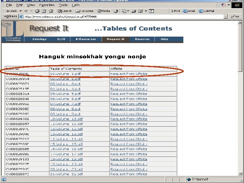Open the Edit button dropdown arrow
The width and height of the screenshot is (244, 183).
pyautogui.click(x=146, y=11)
